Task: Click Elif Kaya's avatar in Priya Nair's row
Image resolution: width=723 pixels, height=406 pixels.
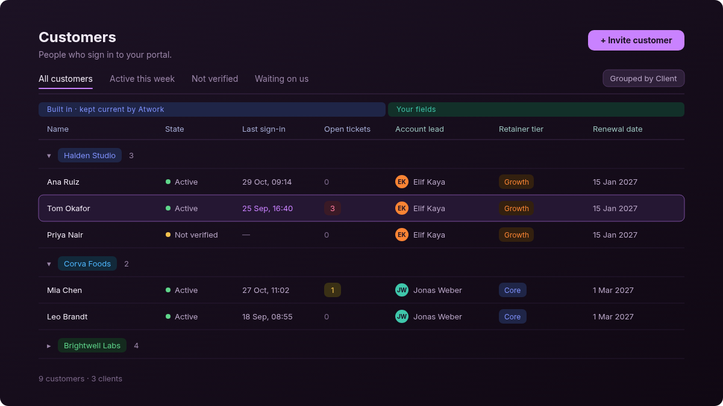Action: (x=402, y=235)
